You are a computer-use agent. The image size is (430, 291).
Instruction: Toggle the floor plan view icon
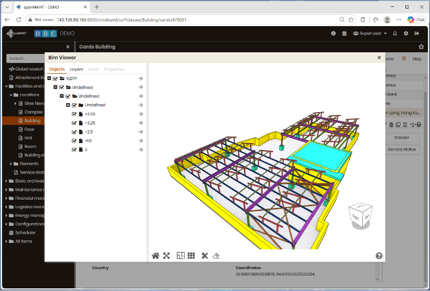(x=181, y=256)
